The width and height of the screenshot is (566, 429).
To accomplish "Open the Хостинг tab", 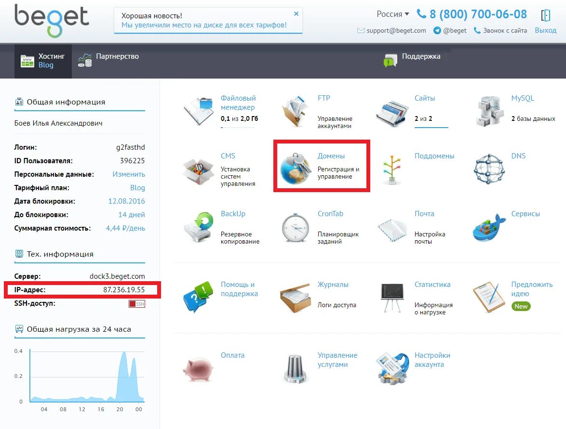I will [x=43, y=61].
